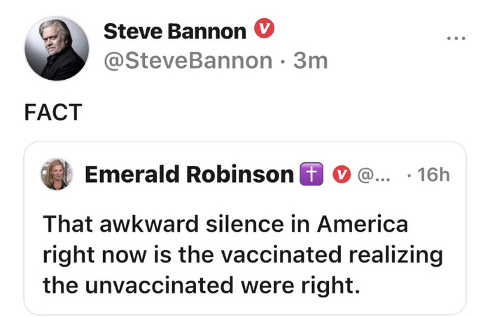Open the quoted post's small avatar
The image size is (490, 317).
[58, 174]
